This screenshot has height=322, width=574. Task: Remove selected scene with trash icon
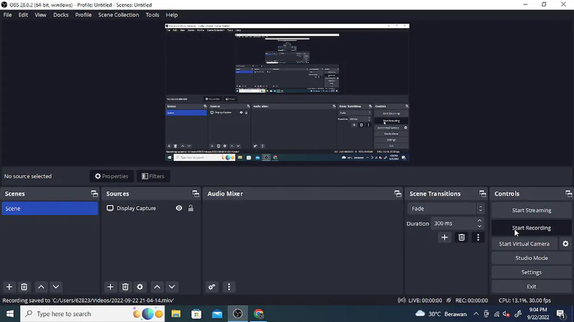tap(24, 287)
